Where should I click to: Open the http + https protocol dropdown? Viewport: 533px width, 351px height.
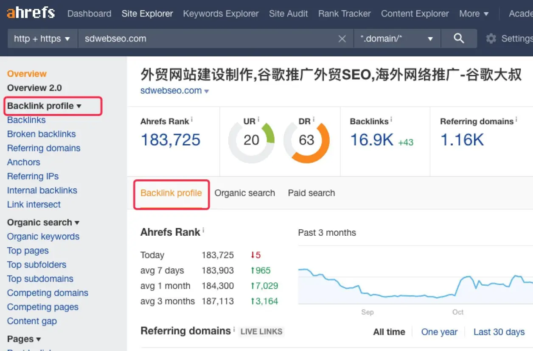[x=42, y=39]
